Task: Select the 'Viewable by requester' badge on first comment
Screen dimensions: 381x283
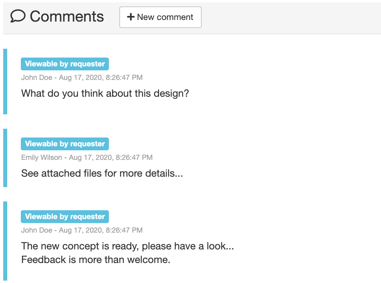Action: click(64, 64)
